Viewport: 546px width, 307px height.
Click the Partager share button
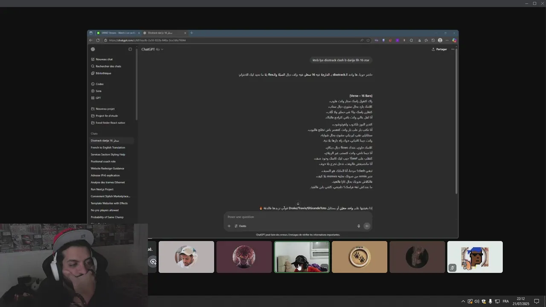tap(439, 49)
